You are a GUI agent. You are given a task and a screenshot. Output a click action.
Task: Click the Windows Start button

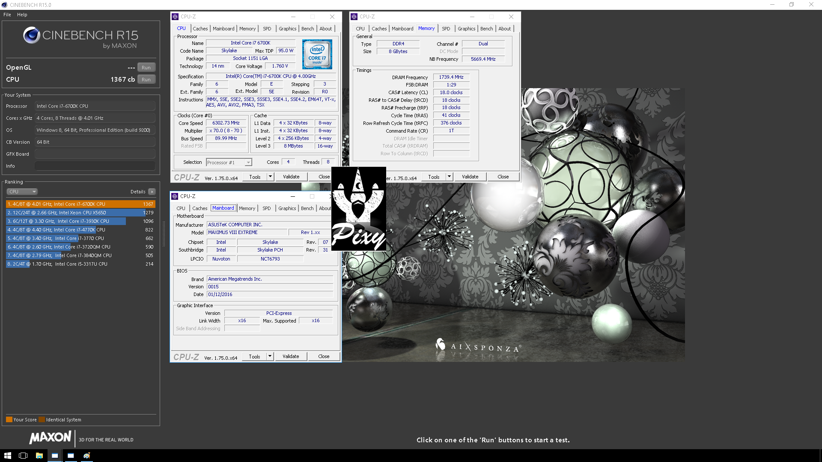[x=8, y=456]
